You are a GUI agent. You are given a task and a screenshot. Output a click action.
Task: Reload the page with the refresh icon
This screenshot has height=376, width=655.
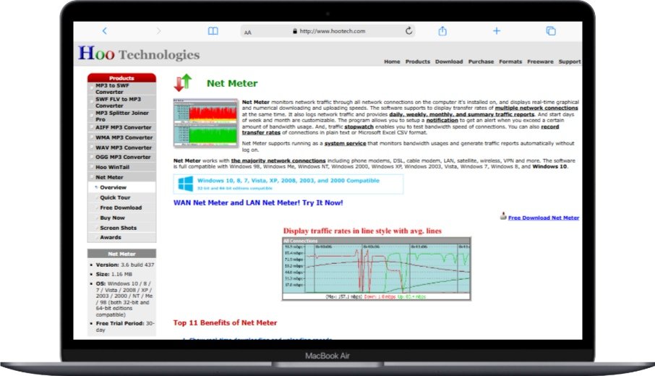tap(408, 31)
